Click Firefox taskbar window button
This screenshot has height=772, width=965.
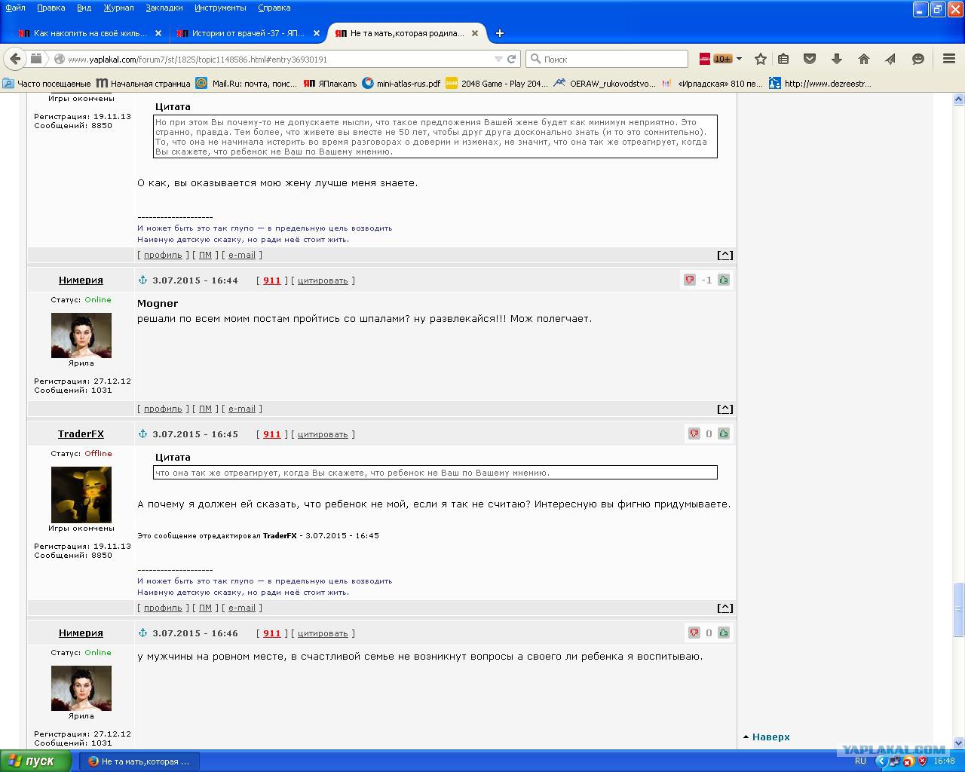coord(140,761)
